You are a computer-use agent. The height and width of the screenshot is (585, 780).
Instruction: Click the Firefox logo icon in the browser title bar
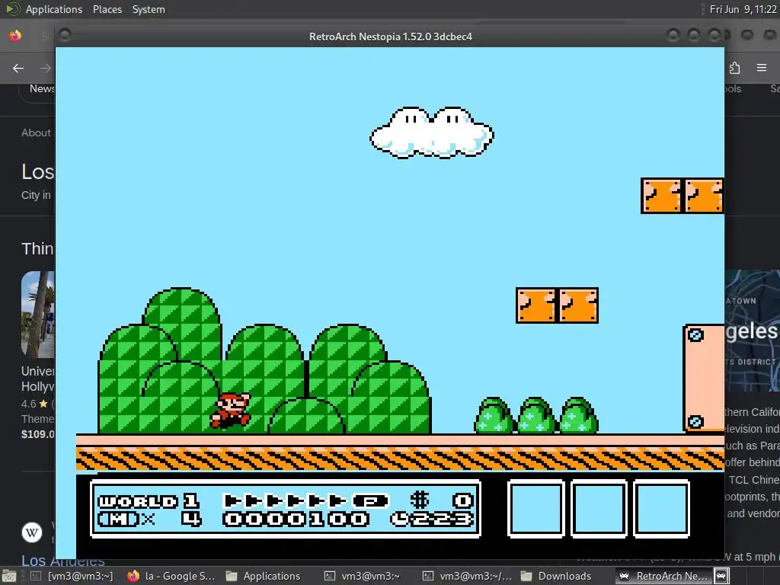point(15,36)
